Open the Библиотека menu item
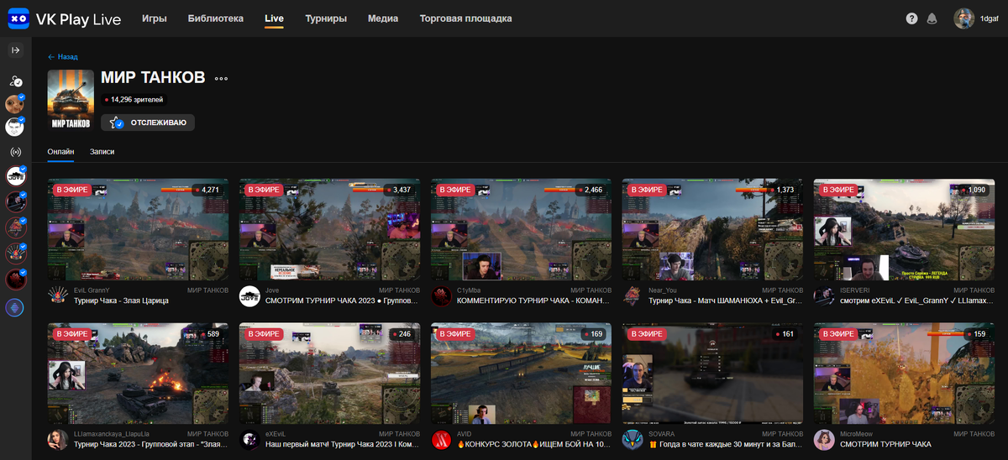 pos(216,18)
